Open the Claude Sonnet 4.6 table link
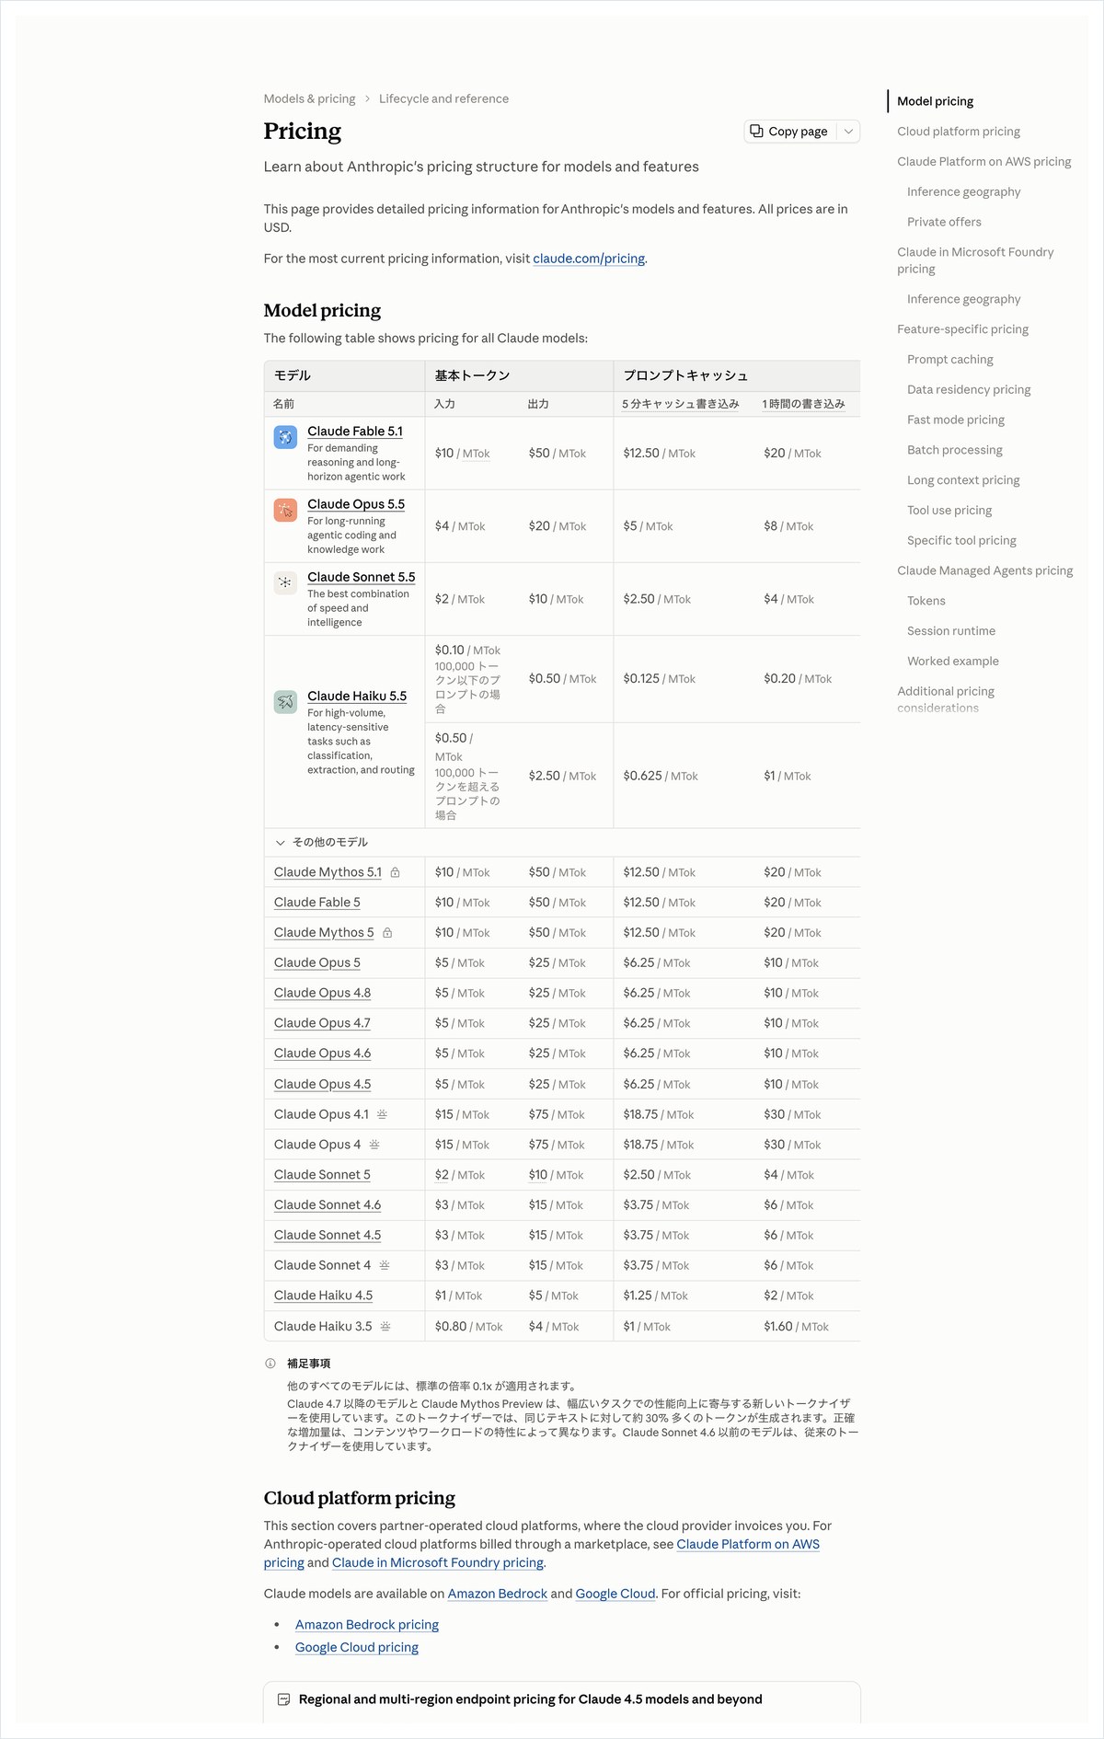 point(328,1204)
